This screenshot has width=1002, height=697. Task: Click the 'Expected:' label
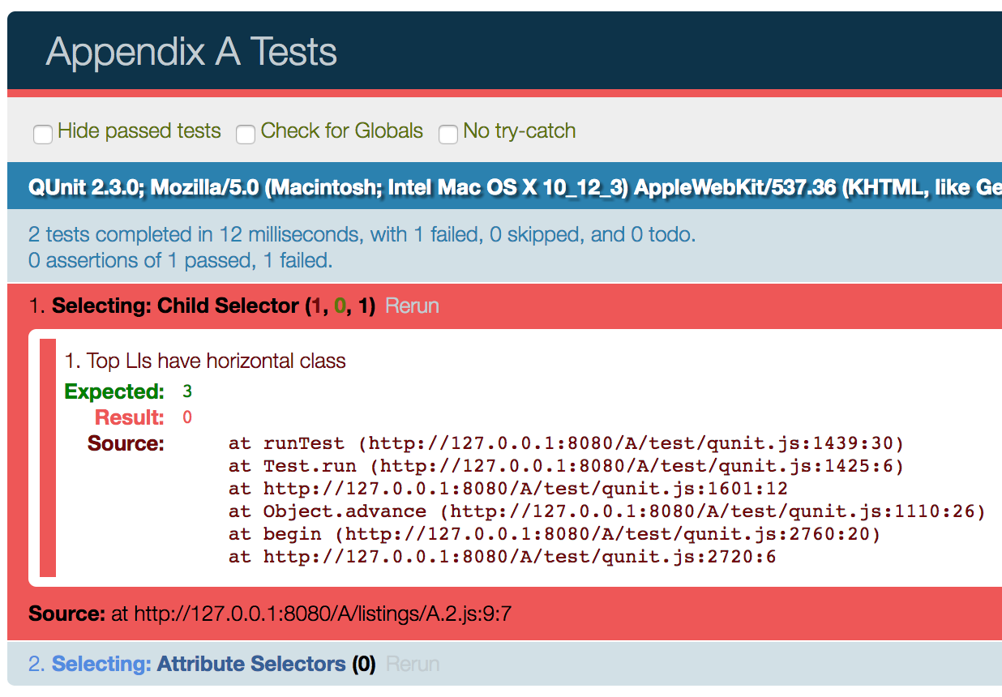[x=114, y=392]
